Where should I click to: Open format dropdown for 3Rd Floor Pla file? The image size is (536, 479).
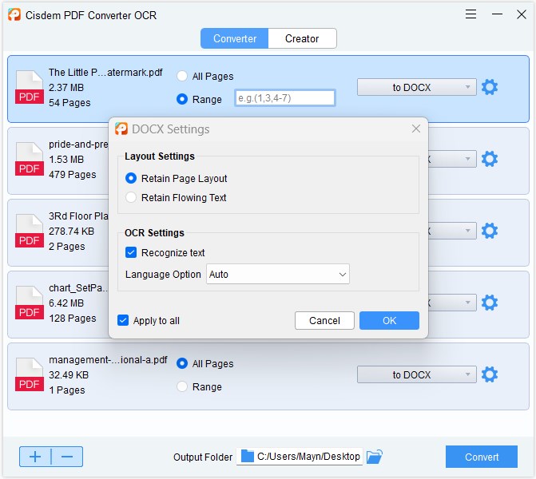pos(452,231)
